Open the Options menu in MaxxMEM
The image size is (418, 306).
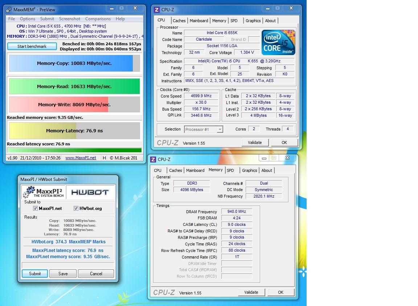pyautogui.click(x=28, y=18)
